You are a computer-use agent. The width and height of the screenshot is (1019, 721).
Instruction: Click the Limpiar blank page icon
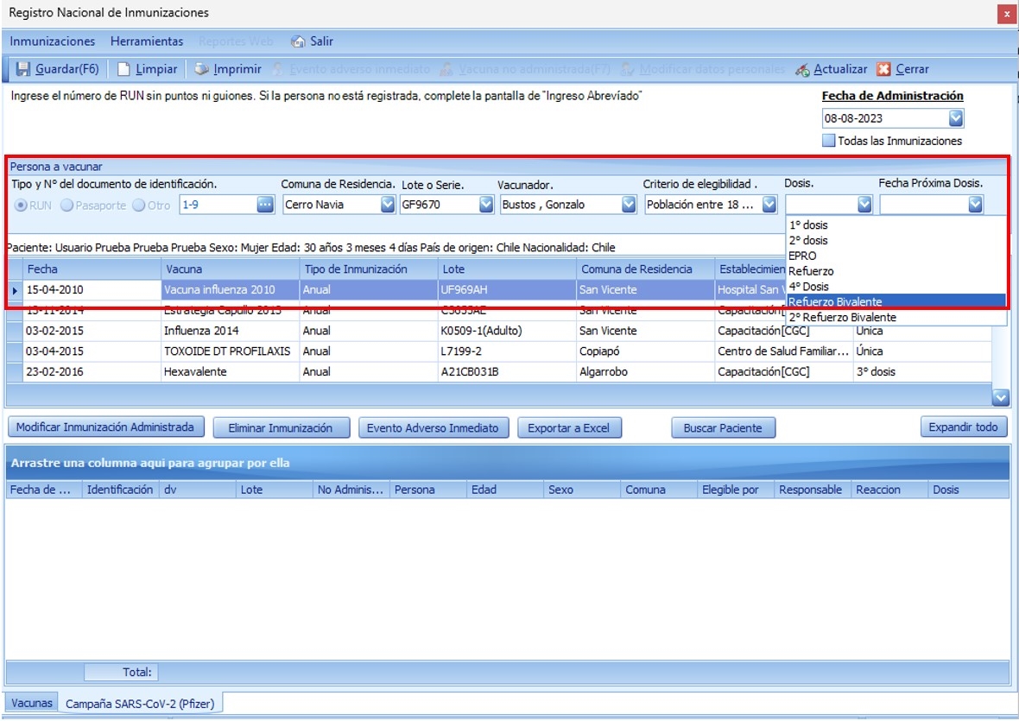pos(123,69)
